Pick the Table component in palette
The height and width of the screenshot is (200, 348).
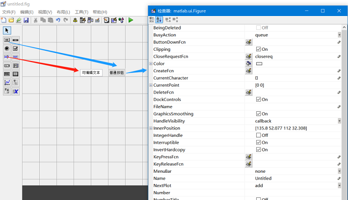pyautogui.click(x=16, y=74)
